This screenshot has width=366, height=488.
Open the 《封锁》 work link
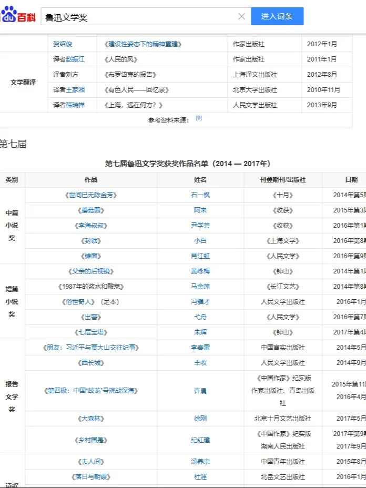click(91, 241)
